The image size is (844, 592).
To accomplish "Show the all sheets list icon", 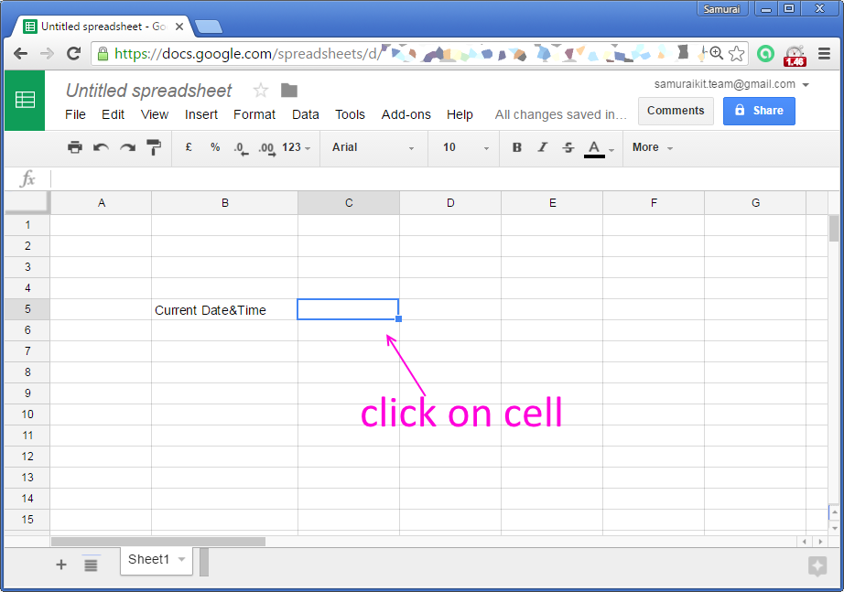I will tap(91, 565).
